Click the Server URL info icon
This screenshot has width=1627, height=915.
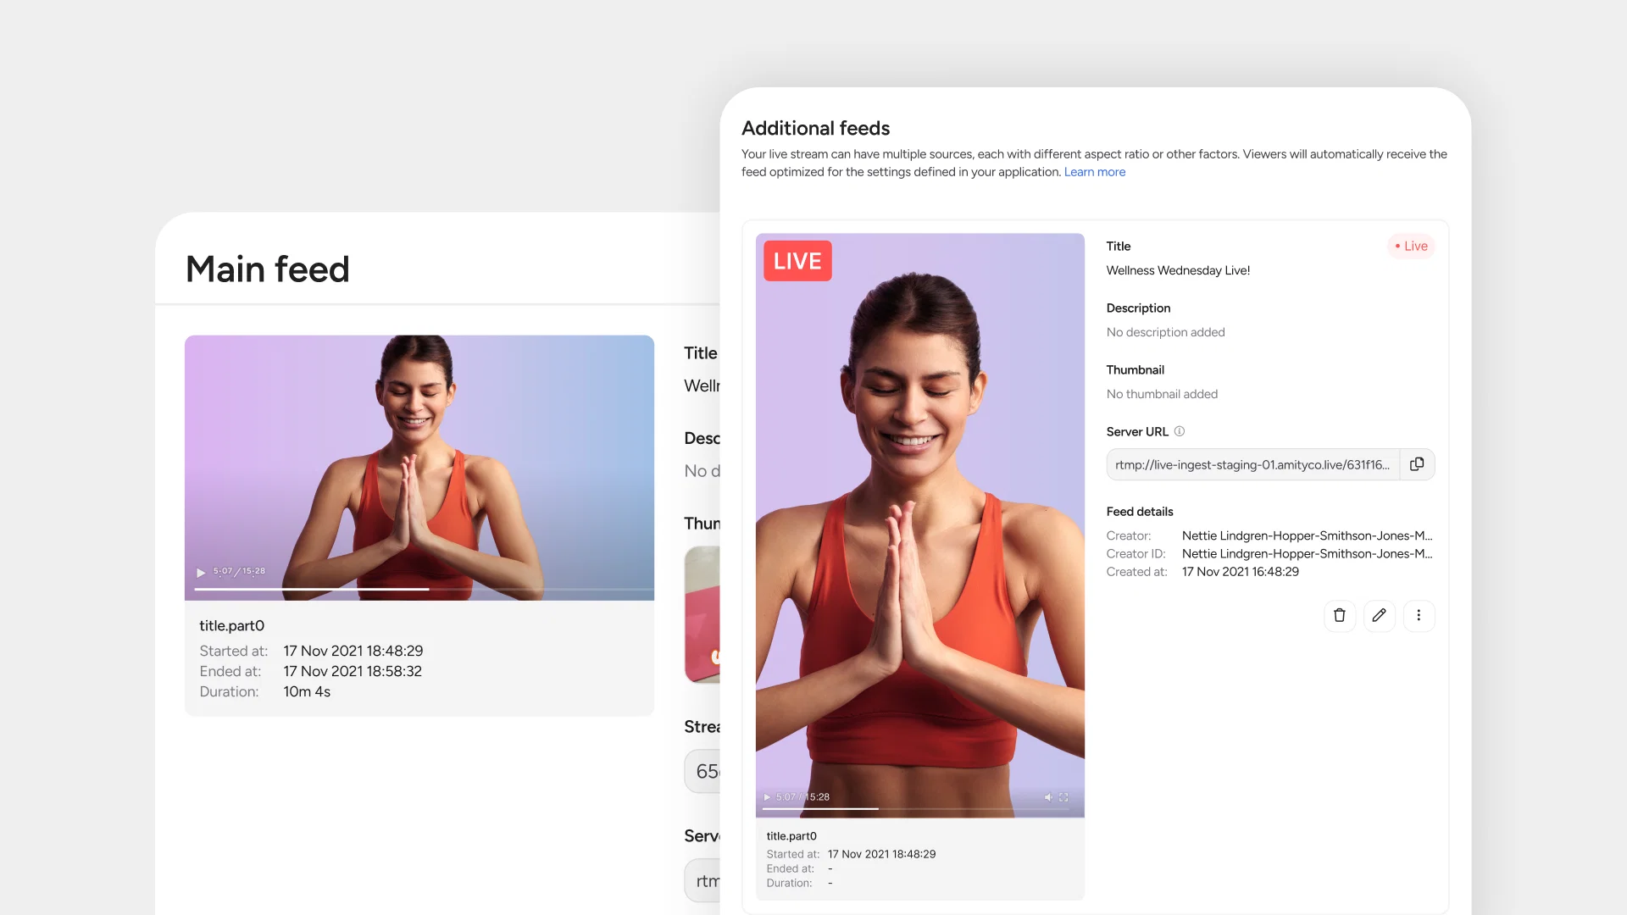point(1180,431)
